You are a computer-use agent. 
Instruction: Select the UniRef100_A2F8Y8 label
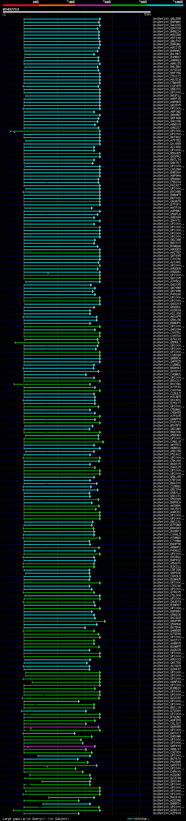pos(167,813)
